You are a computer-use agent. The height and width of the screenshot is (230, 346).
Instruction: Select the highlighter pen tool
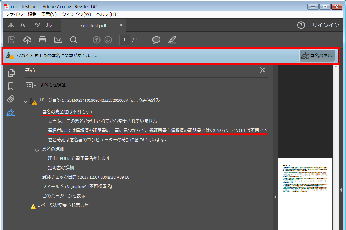(x=172, y=40)
